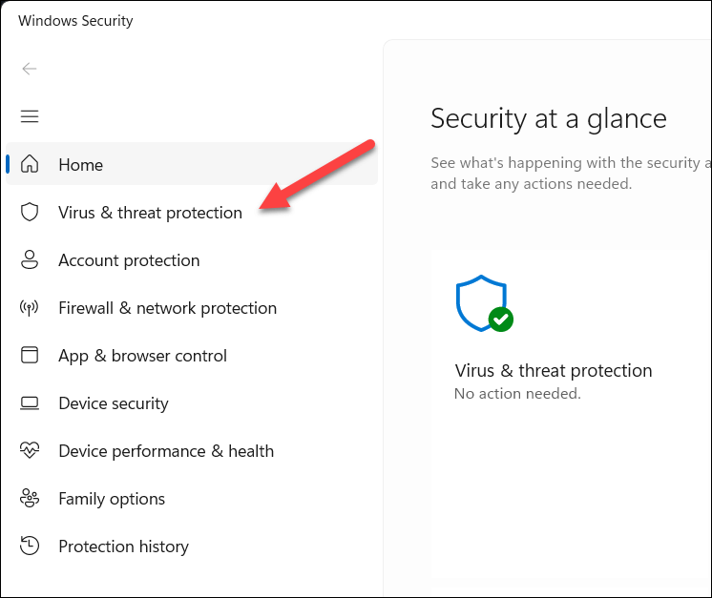Go to Protection history section
Screen dimensions: 712x598
[x=123, y=546]
